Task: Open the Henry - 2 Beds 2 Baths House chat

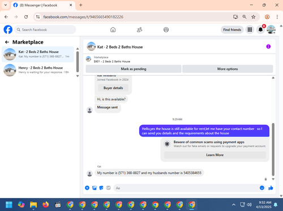Action: [x=38, y=70]
